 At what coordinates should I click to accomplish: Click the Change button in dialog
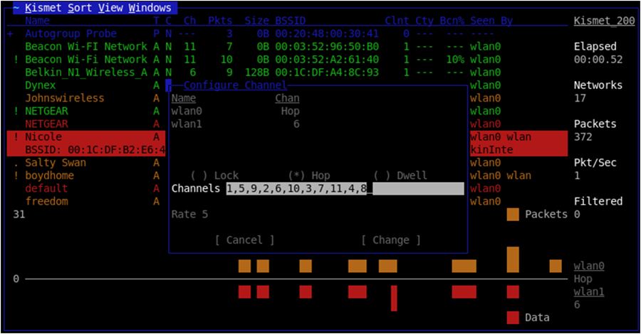click(390, 240)
